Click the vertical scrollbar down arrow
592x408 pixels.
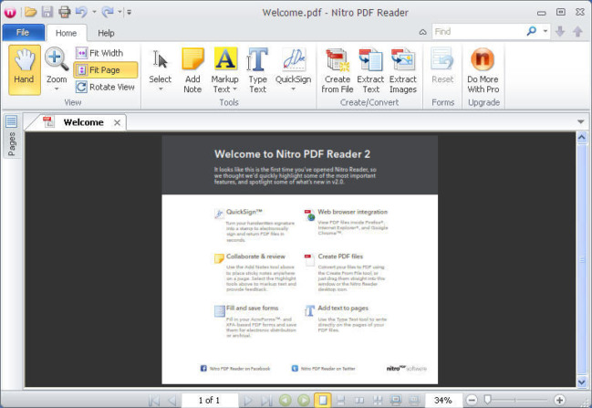pyautogui.click(x=582, y=382)
